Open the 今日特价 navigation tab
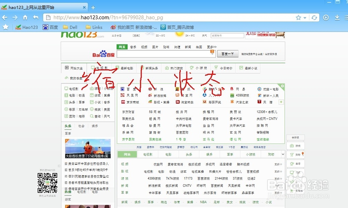The width and height of the screenshot is (348, 208). [223, 68]
